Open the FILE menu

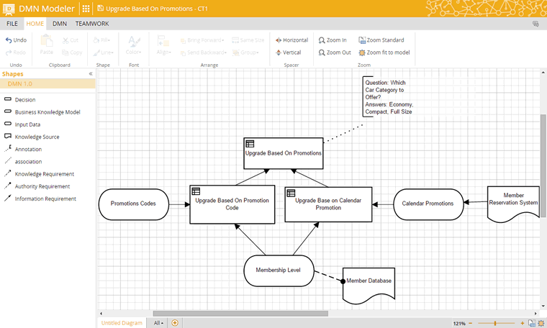tap(12, 24)
